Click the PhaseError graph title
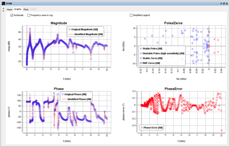This screenshot has width=230, height=147. [x=173, y=89]
